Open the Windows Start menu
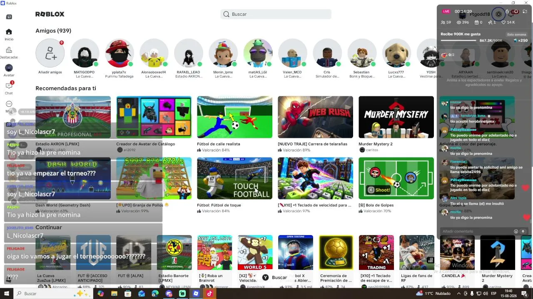 tap(7, 294)
